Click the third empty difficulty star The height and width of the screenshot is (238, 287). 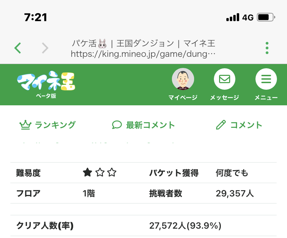pyautogui.click(x=112, y=173)
